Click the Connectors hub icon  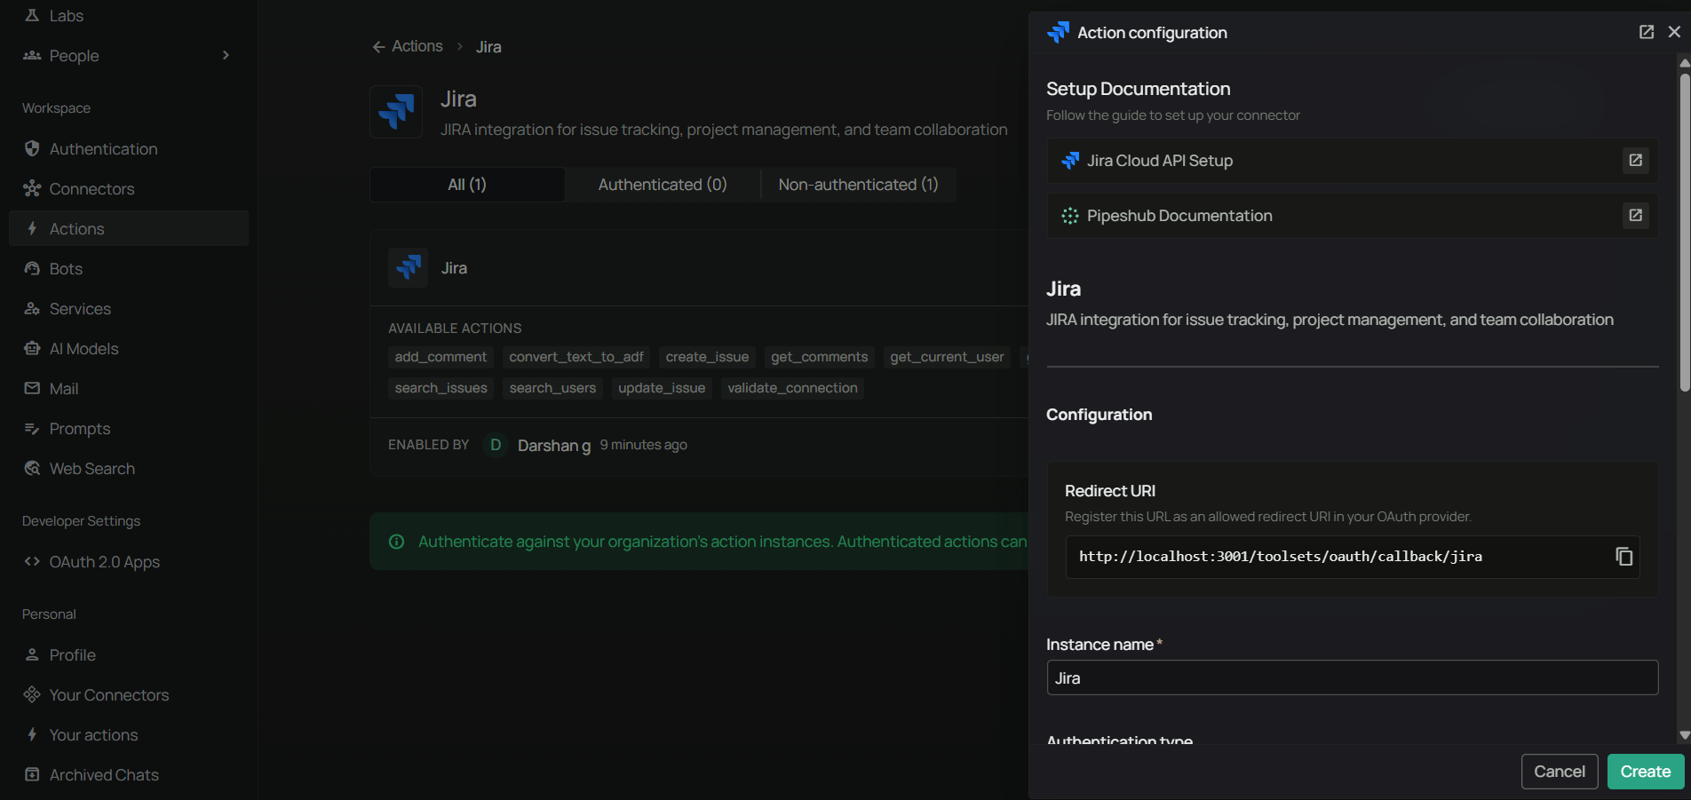[x=32, y=188]
